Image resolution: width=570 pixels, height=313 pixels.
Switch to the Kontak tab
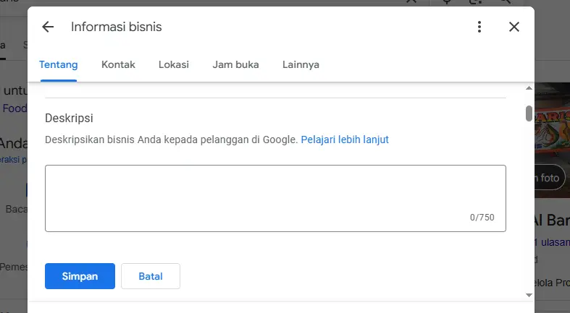[x=118, y=64]
